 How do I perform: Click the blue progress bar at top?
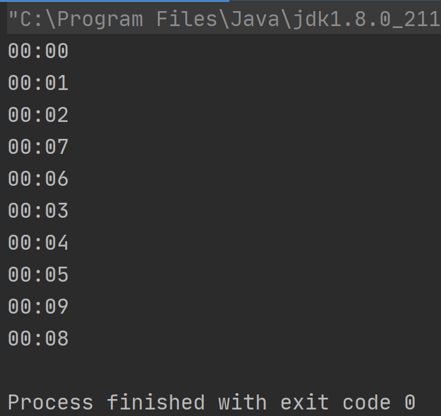(115, 1)
